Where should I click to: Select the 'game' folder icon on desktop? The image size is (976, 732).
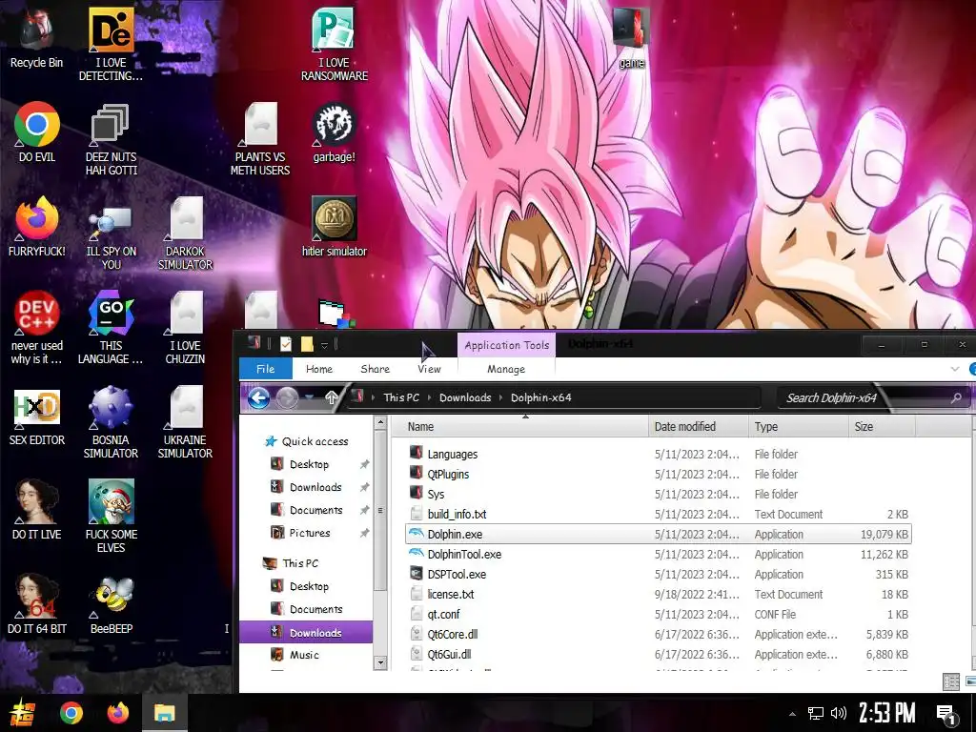point(631,28)
